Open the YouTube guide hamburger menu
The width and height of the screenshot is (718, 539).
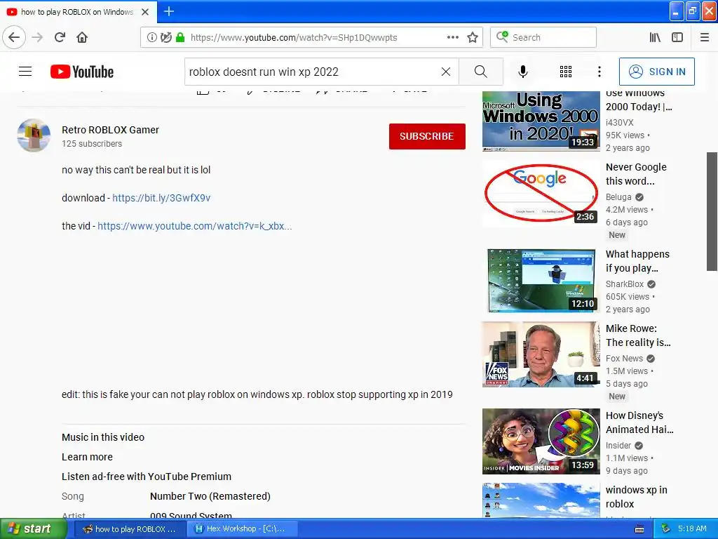coord(25,72)
